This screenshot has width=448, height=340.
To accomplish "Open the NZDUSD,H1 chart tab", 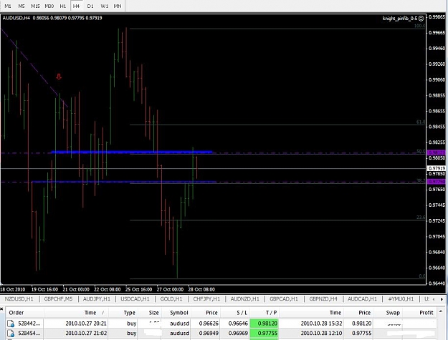I will tap(19, 299).
